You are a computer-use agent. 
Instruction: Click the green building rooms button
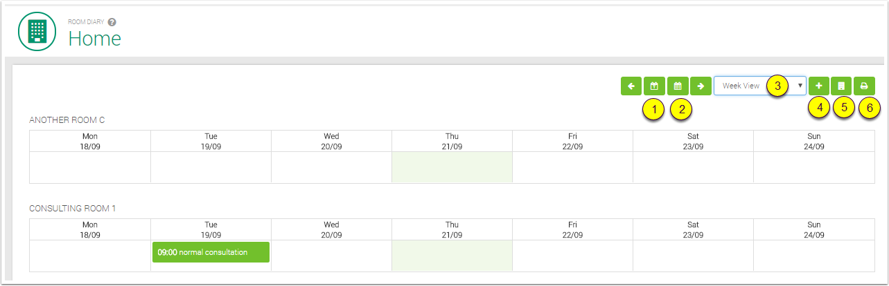point(841,86)
